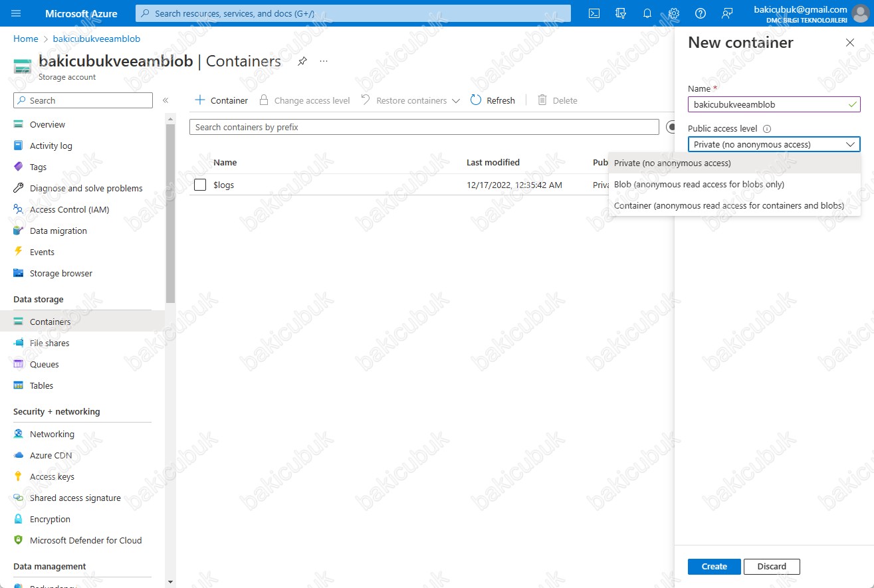Sort by Last modified column header

coord(493,162)
